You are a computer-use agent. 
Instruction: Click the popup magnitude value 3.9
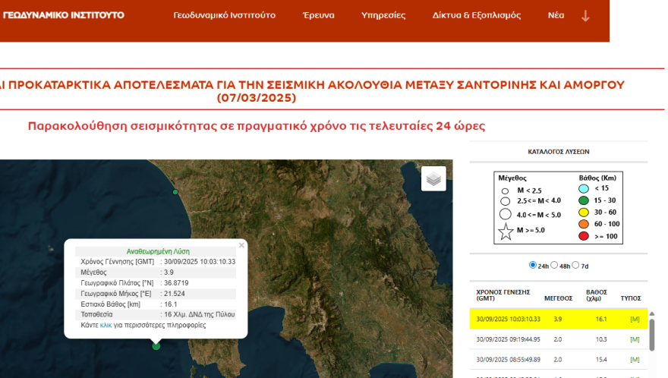(169, 272)
